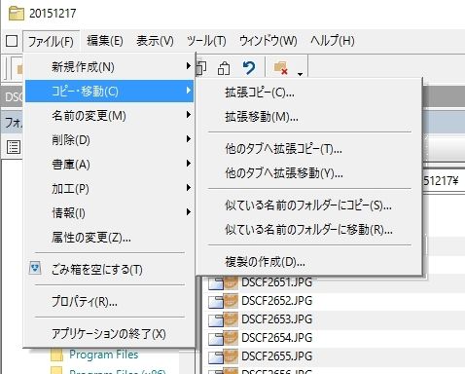Click the address path field ending 51217¥
The width and height of the screenshot is (465, 374).
pyautogui.click(x=445, y=181)
